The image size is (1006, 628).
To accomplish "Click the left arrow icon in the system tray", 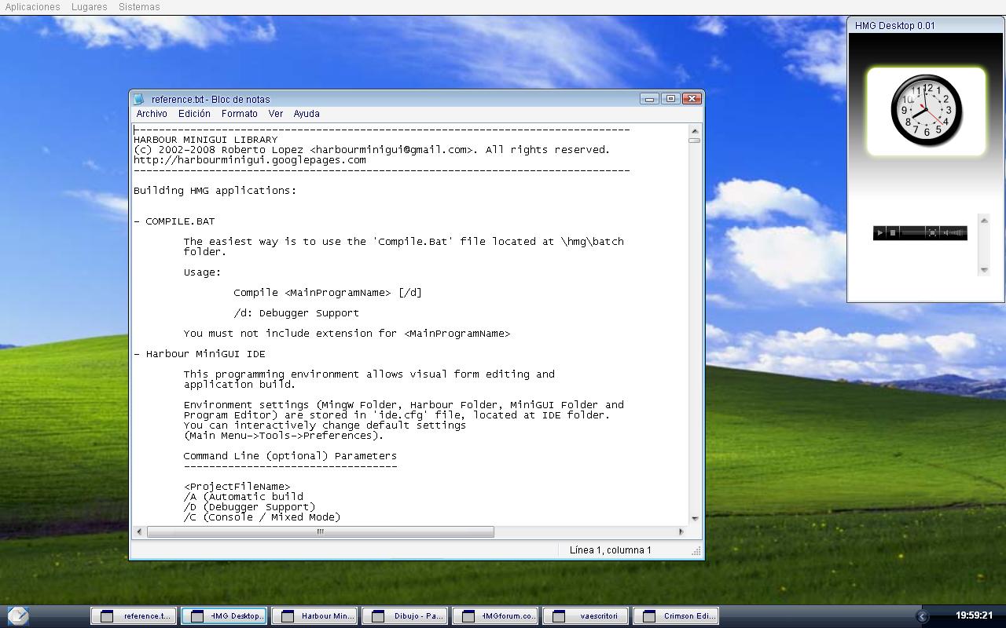I will pos(922,617).
